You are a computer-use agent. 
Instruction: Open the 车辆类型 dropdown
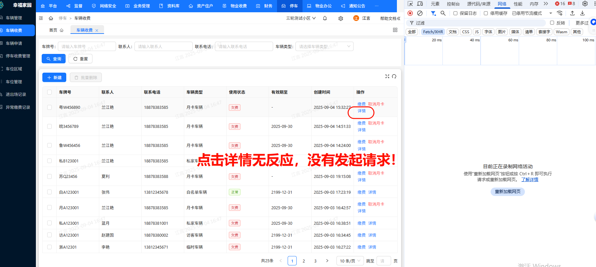pyautogui.click(x=324, y=46)
